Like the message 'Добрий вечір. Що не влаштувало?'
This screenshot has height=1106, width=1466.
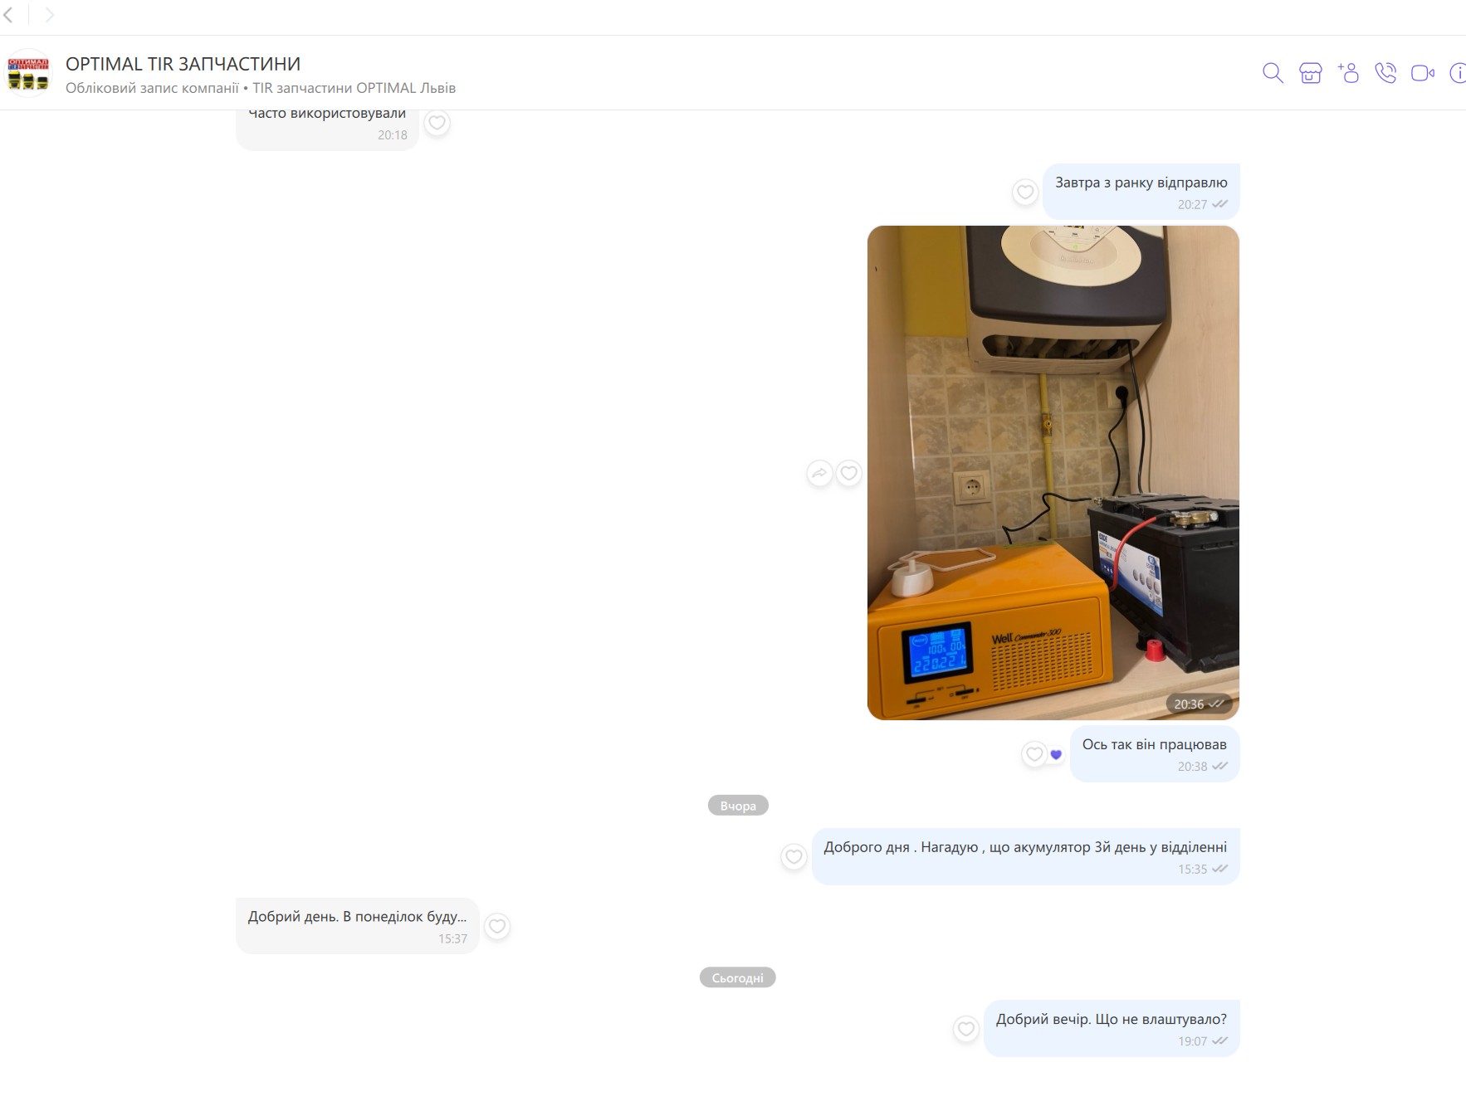pyautogui.click(x=966, y=1029)
